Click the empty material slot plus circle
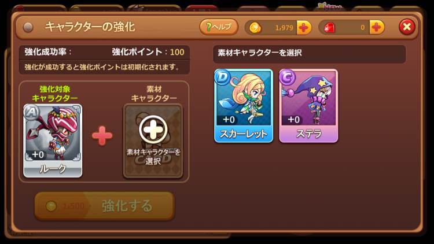The image size is (434, 244). pos(153,129)
